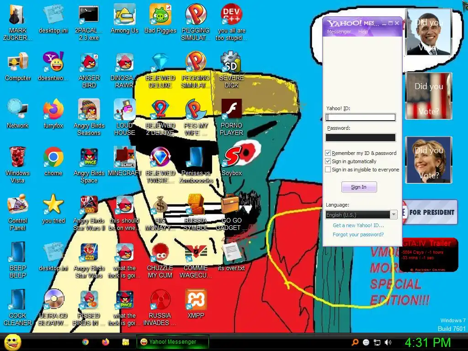Open the file explorer taskbar icon
The image size is (468, 351).
tap(126, 342)
